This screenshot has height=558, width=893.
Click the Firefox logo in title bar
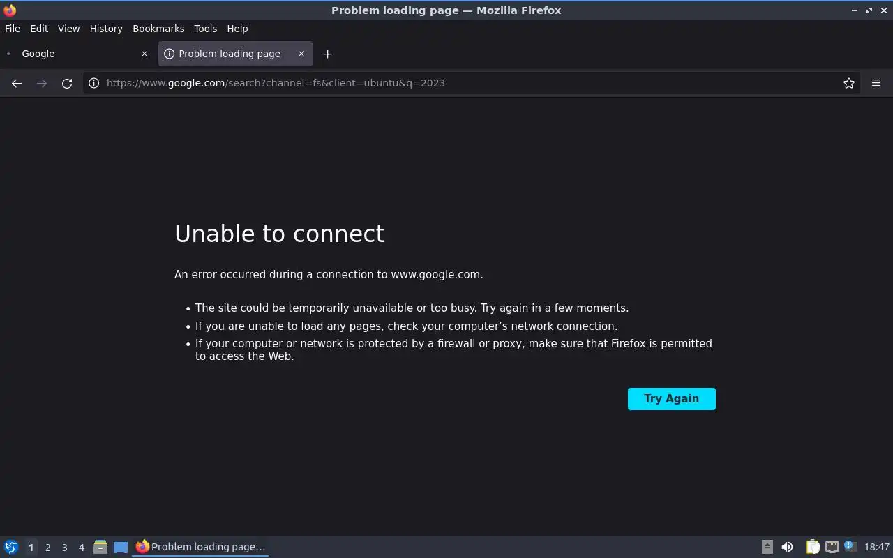click(10, 10)
